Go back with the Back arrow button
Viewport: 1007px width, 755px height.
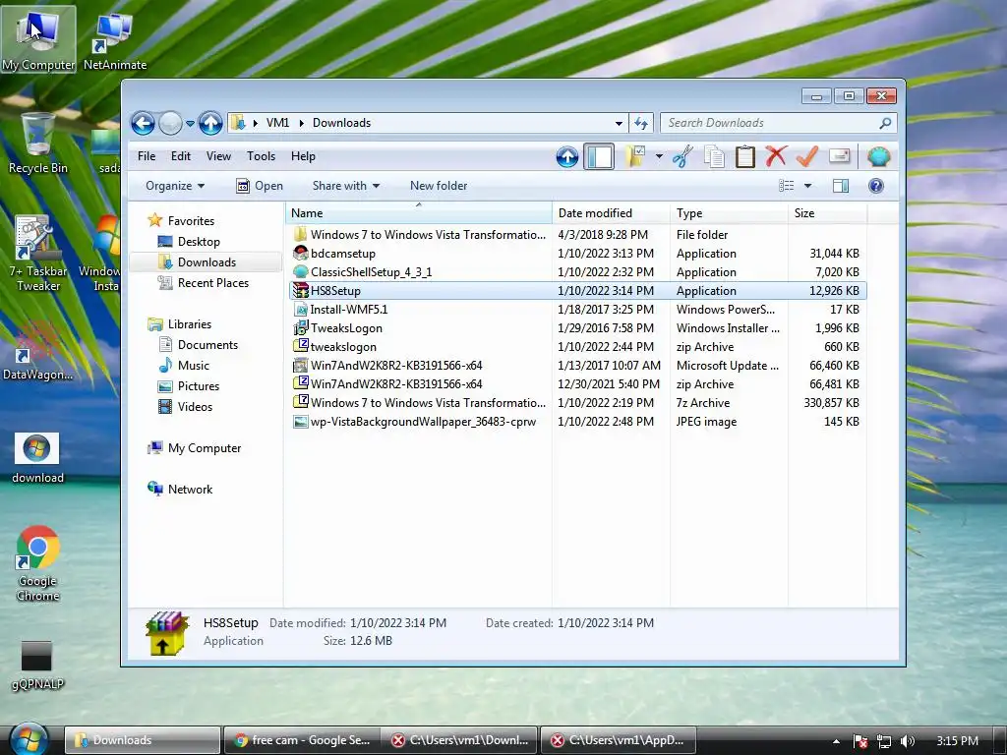click(x=143, y=123)
